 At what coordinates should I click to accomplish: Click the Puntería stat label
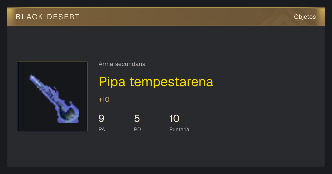(x=179, y=129)
